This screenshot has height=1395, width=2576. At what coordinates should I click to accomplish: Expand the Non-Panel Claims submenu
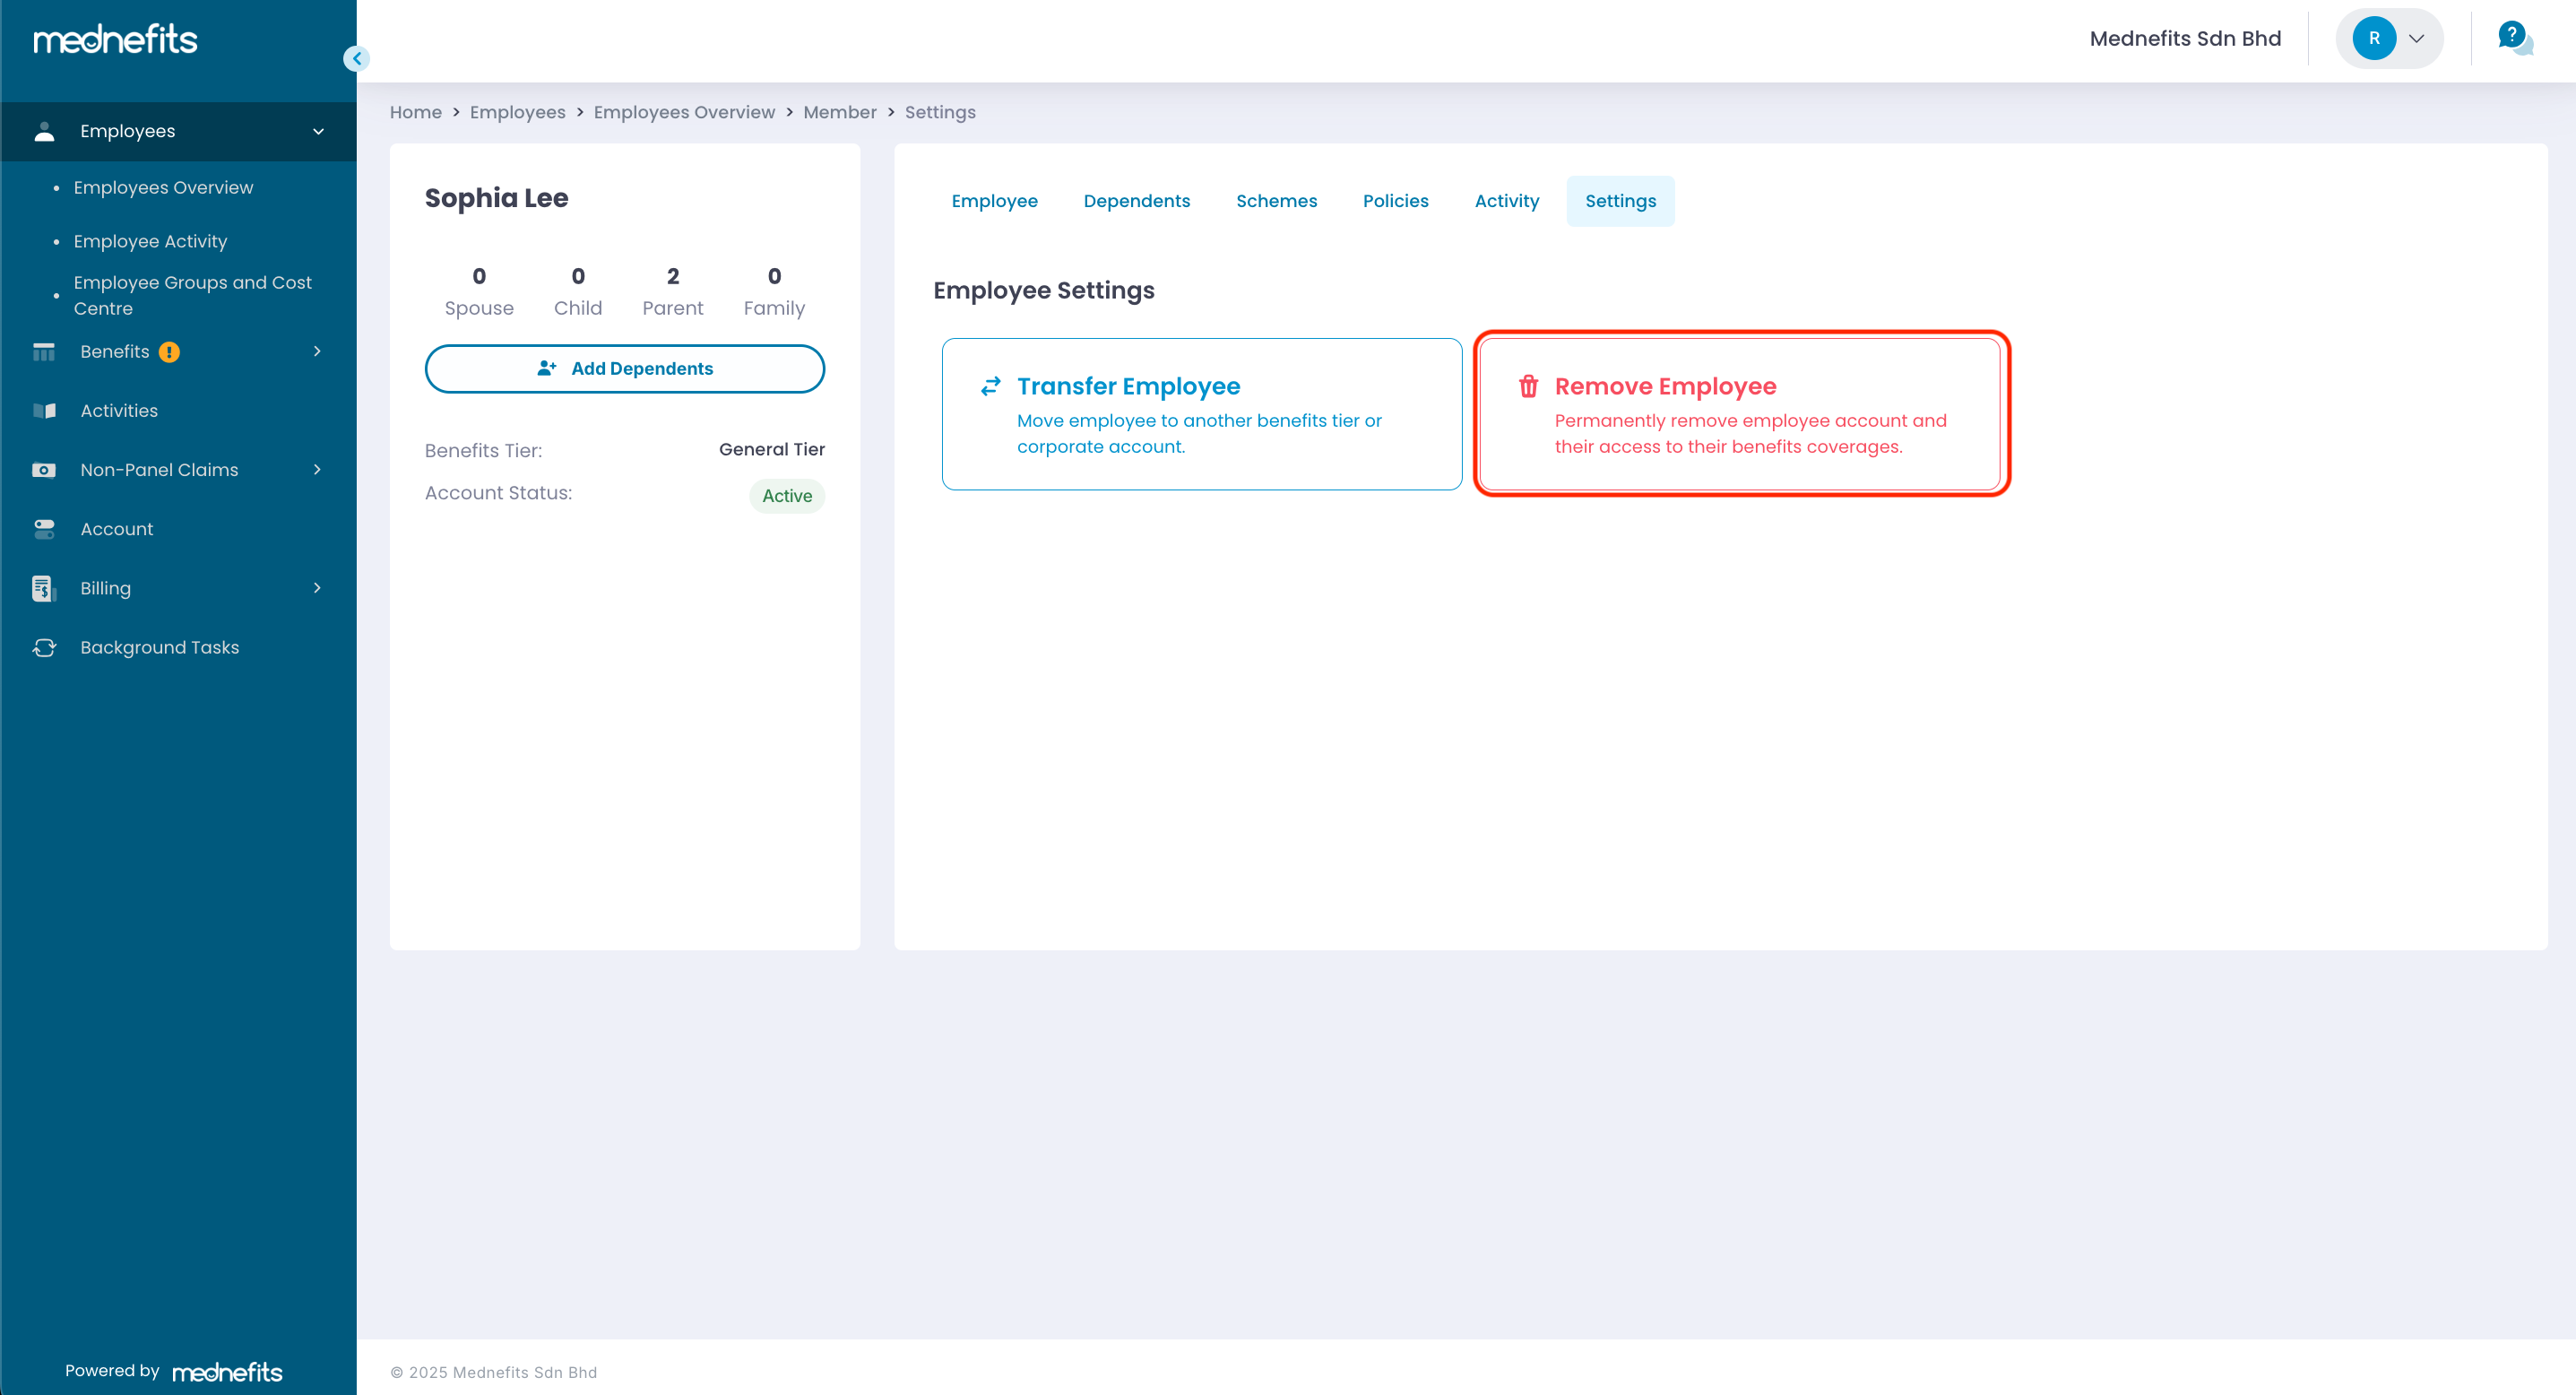point(317,470)
